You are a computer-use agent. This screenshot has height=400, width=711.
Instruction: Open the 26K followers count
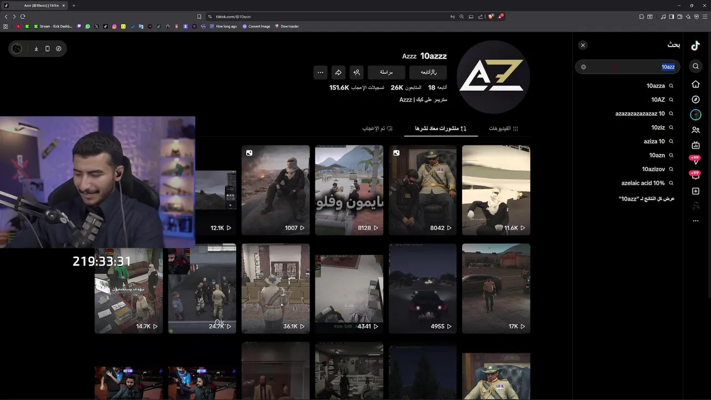[x=405, y=88]
